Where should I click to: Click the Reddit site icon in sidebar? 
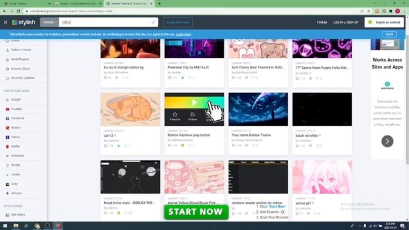point(7,165)
